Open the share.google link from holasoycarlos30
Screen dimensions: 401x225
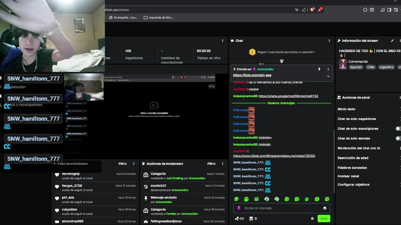pyautogui.click(x=289, y=96)
